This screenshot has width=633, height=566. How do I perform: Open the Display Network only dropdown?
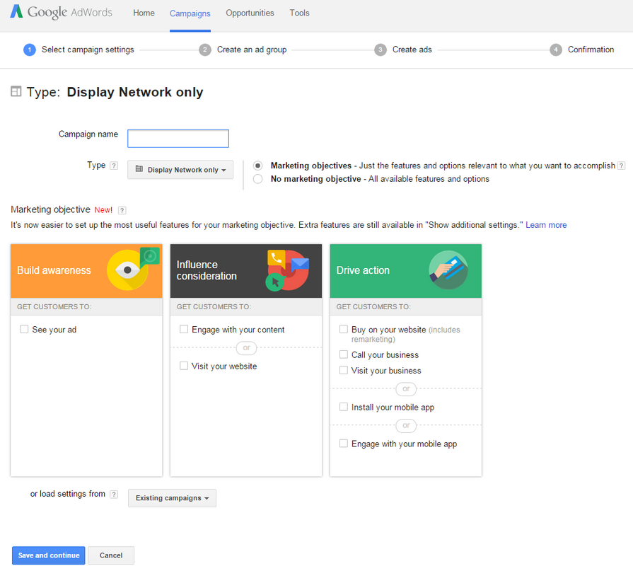pos(180,169)
